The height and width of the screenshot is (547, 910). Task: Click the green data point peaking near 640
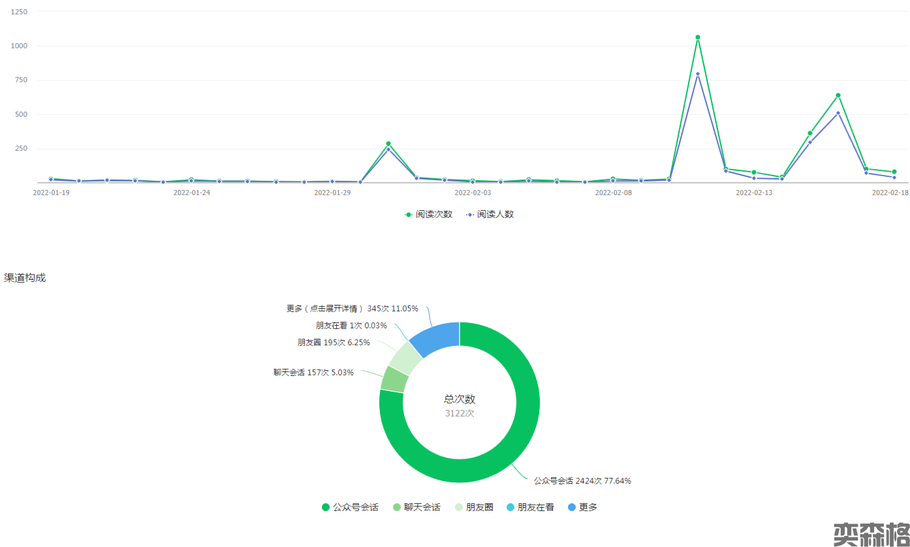tap(838, 95)
